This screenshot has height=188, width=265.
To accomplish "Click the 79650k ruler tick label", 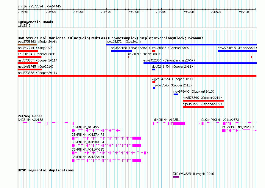I will pyautogui.click(x=216, y=12).
